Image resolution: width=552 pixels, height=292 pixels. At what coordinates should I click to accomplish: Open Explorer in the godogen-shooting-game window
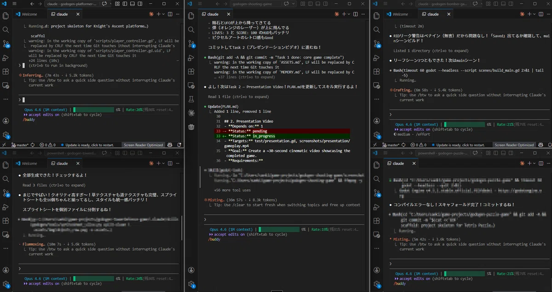click(x=191, y=16)
